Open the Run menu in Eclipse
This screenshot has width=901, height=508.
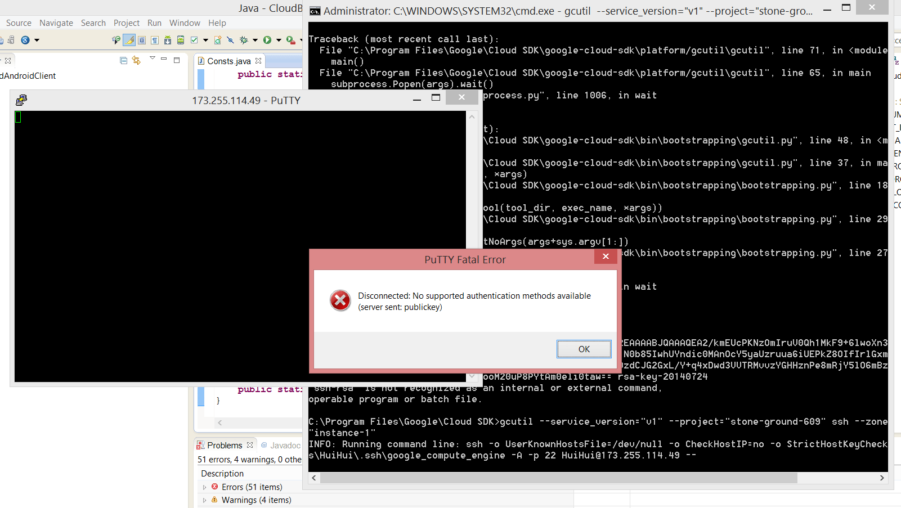tap(154, 23)
